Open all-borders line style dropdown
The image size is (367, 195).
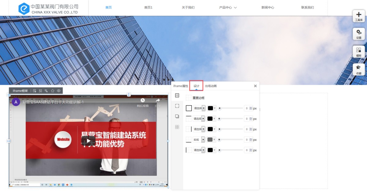[199, 108]
